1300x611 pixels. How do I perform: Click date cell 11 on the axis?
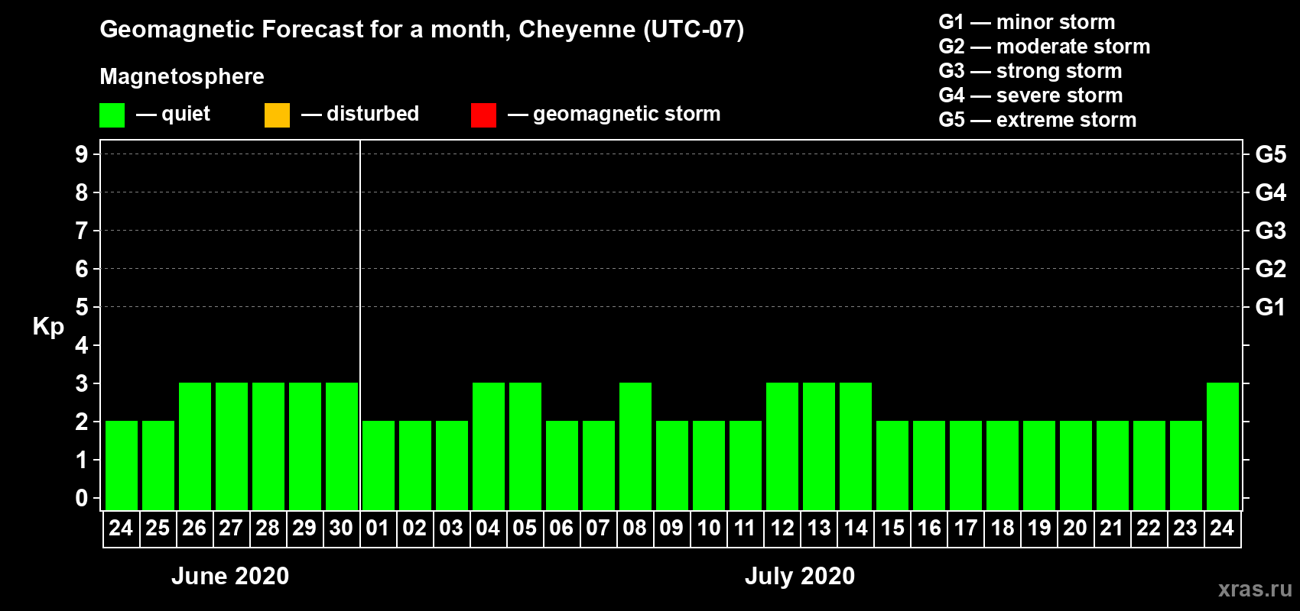point(746,529)
